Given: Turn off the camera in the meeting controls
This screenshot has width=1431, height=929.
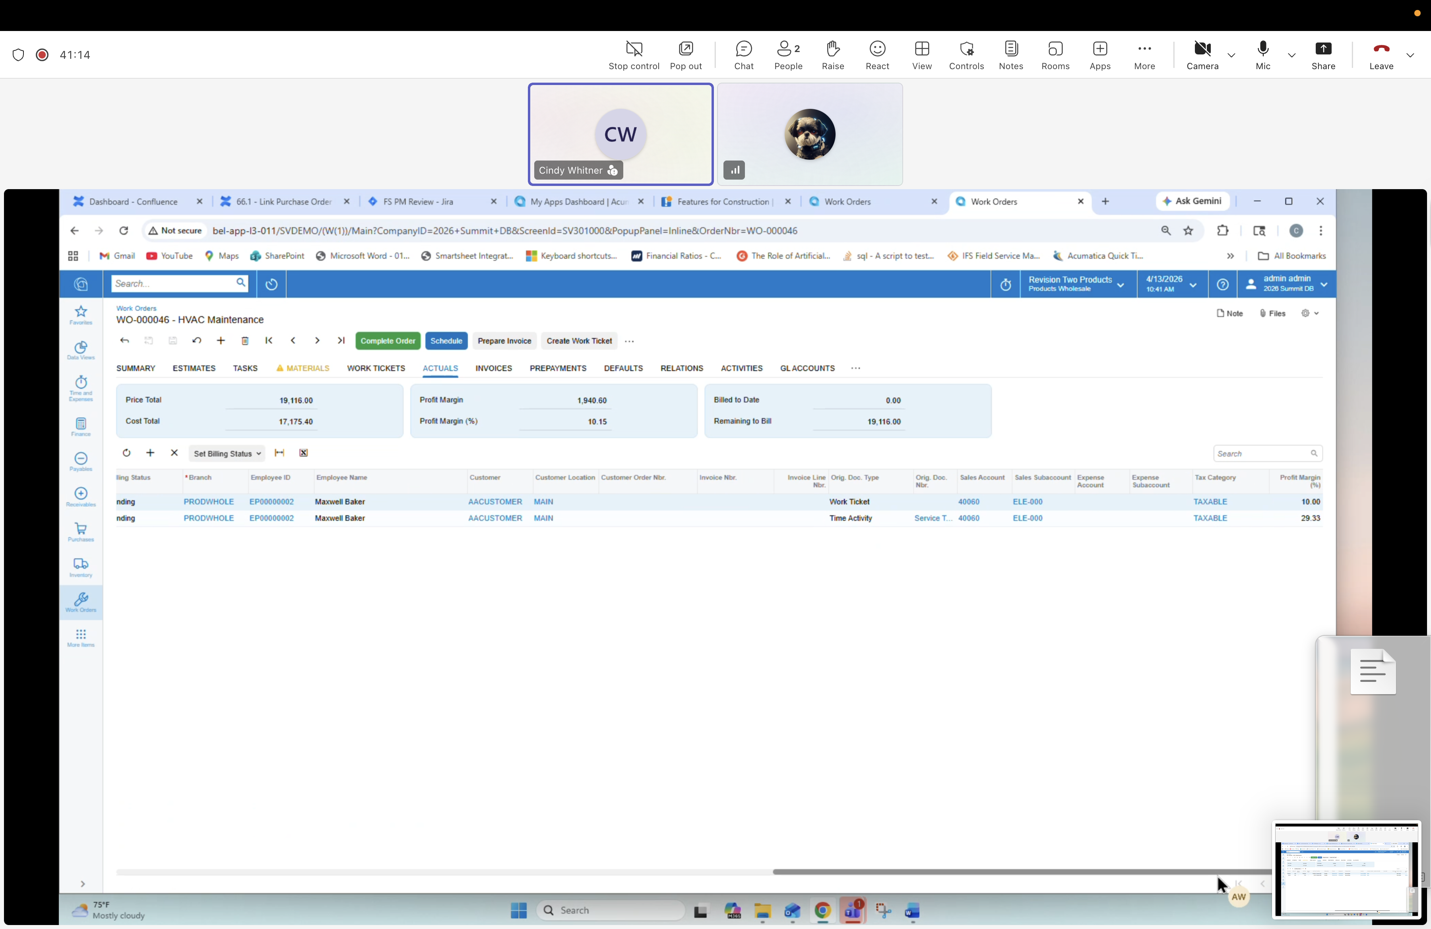Looking at the screenshot, I should [1202, 55].
